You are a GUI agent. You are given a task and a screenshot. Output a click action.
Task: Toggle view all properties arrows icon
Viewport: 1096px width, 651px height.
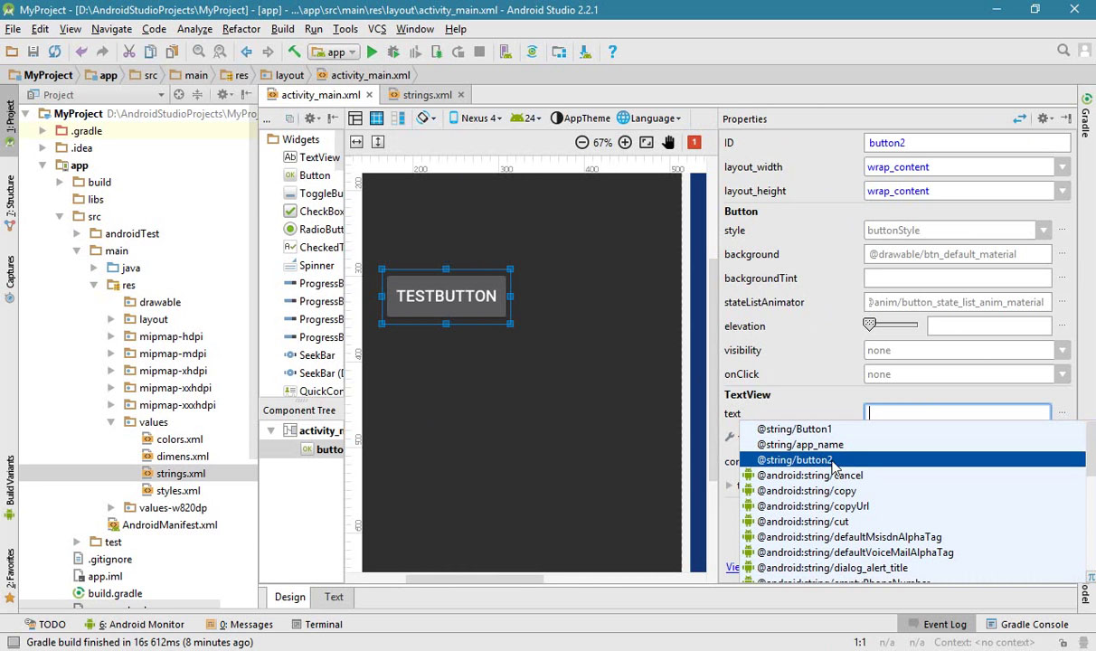[x=1019, y=118]
